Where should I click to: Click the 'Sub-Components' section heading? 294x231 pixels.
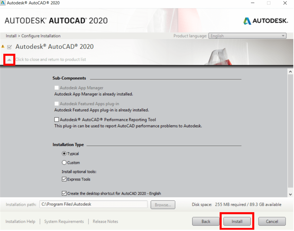(x=69, y=78)
